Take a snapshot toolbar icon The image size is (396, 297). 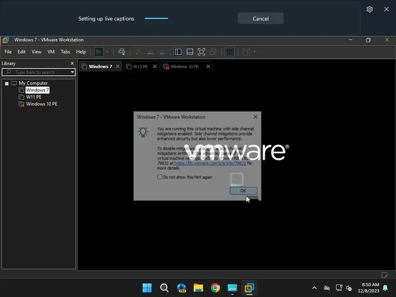[x=138, y=52]
